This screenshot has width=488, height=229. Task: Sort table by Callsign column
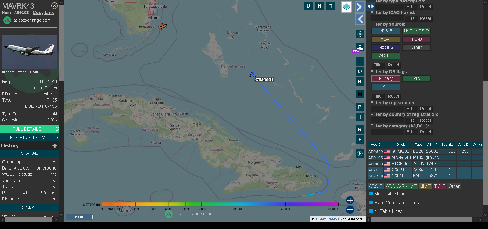pyautogui.click(x=402, y=145)
